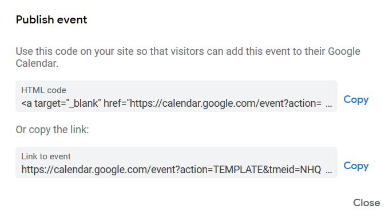Click the 'Or copy the link:' text
Image resolution: width=389 pixels, height=217 pixels.
click(x=53, y=130)
